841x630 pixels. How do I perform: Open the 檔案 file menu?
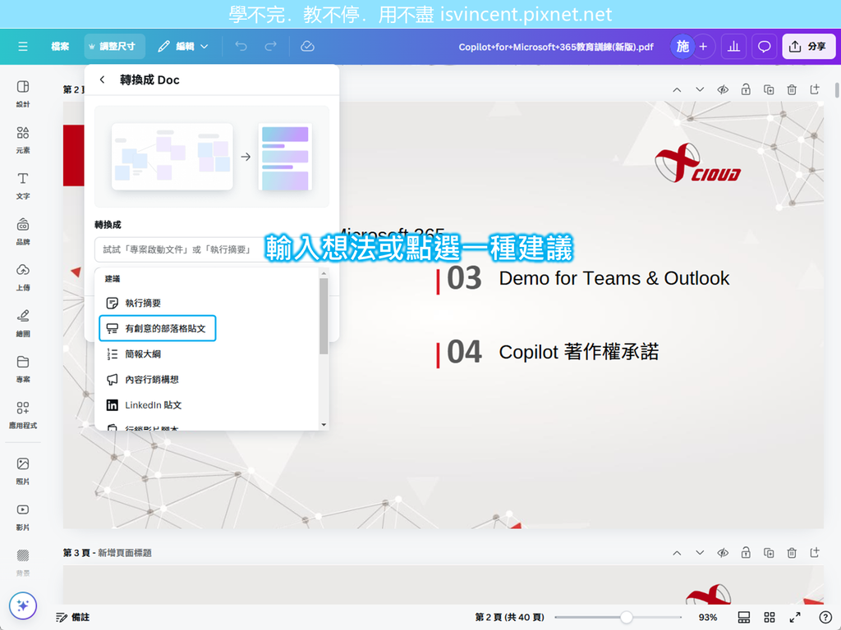pyautogui.click(x=60, y=47)
